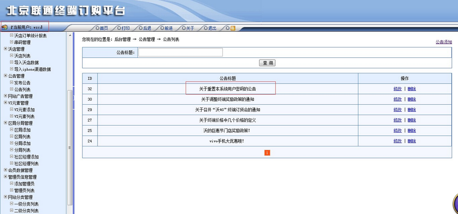Viewport: 458px width, 214px height.
Task: Click 删除 for announcement ID 27
Action: pyautogui.click(x=412, y=120)
